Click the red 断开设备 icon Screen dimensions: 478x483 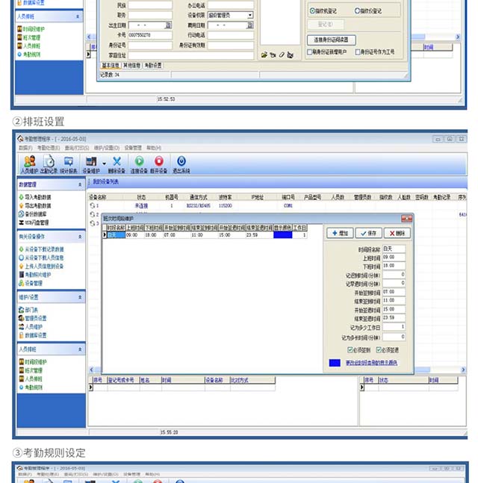click(x=158, y=163)
